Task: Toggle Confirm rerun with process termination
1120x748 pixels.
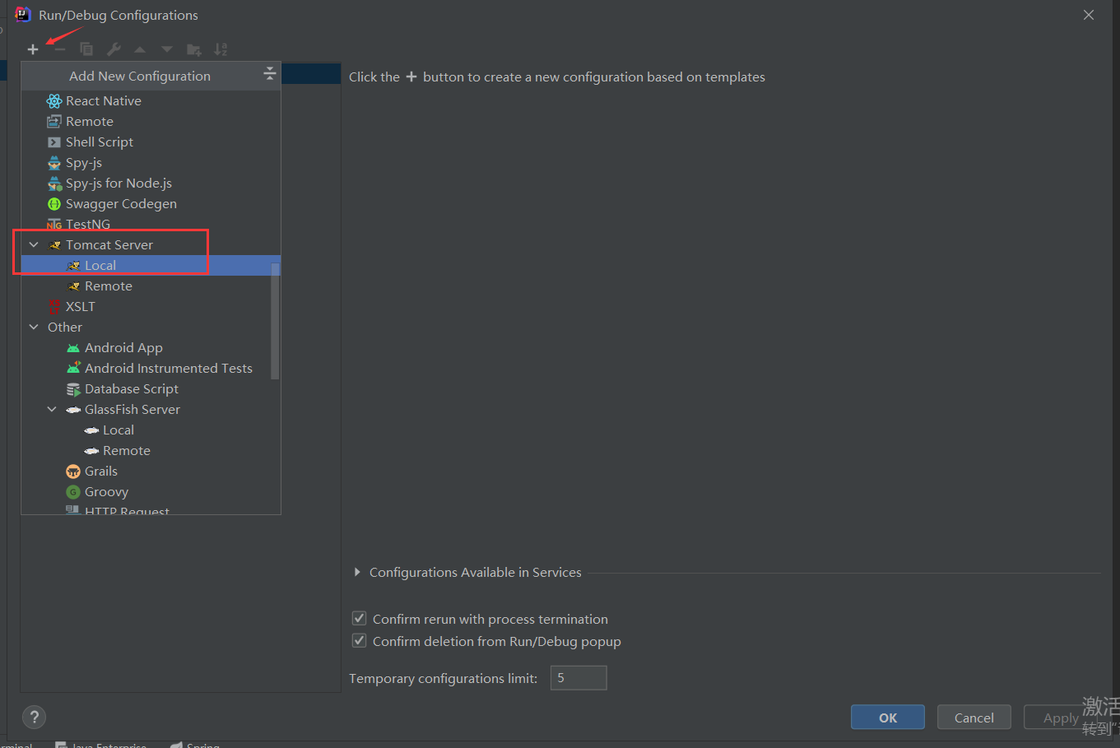Action: (x=360, y=618)
